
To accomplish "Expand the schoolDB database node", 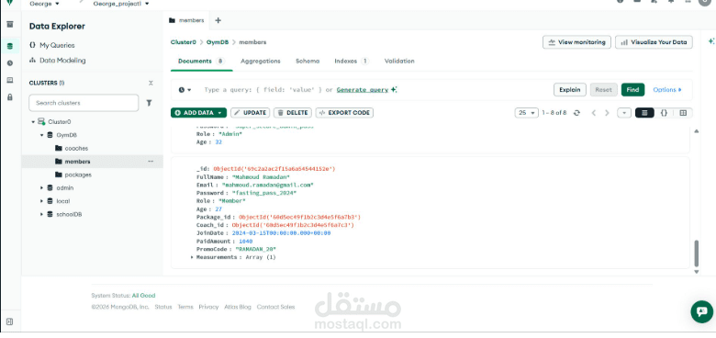I will [x=41, y=214].
